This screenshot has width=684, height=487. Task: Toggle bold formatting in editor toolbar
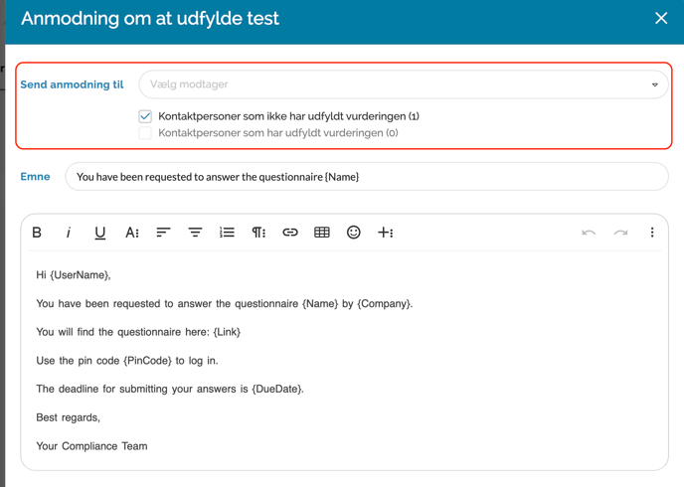37,233
